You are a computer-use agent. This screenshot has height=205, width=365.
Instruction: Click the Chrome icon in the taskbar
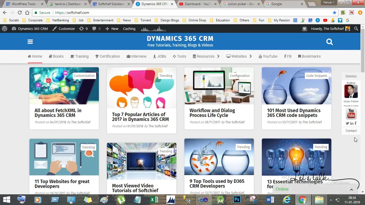(303, 200)
